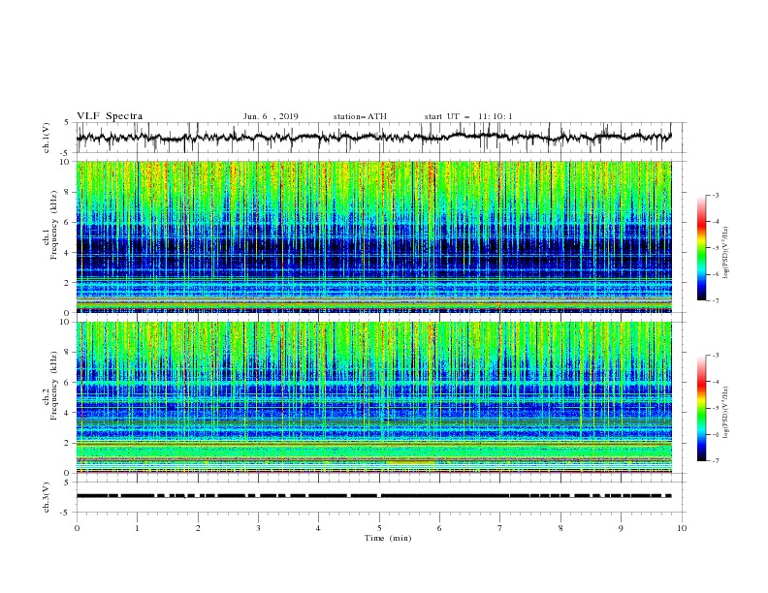Click time axis tick label "4"
Image resolution: width=768 pixels, height=593 pixels.
click(318, 528)
